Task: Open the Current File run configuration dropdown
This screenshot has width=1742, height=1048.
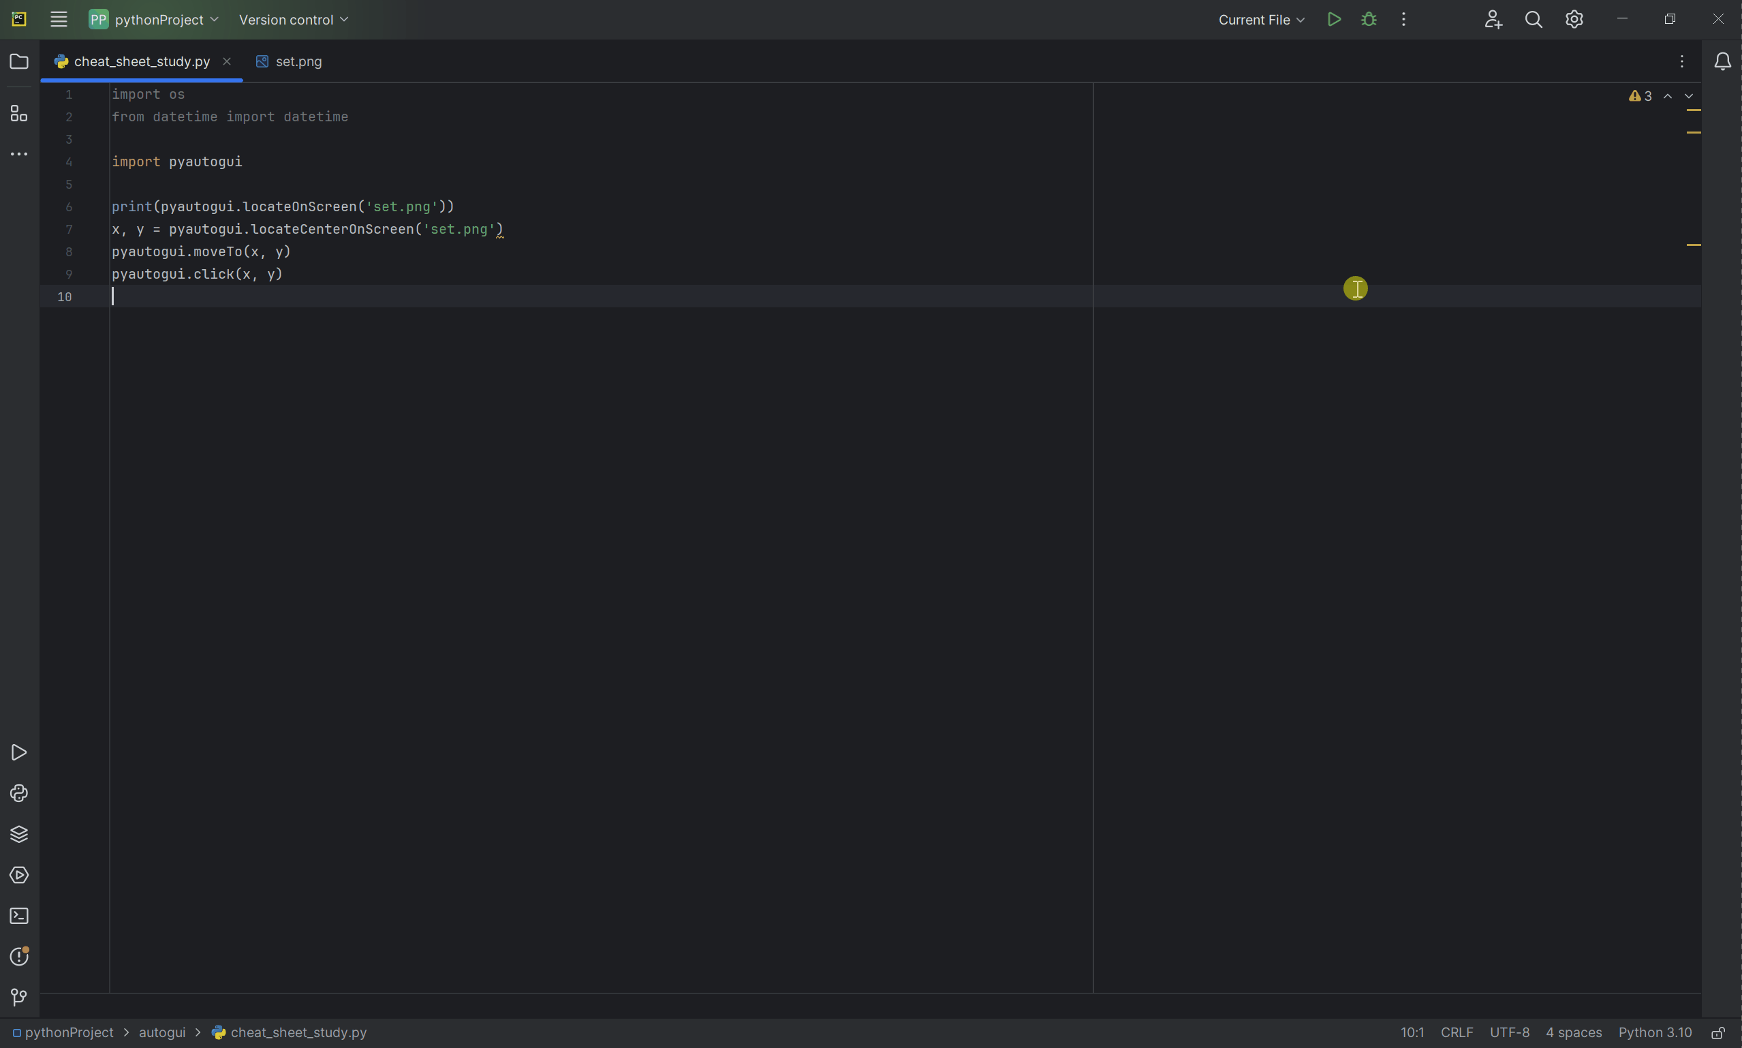Action: [x=1260, y=20]
